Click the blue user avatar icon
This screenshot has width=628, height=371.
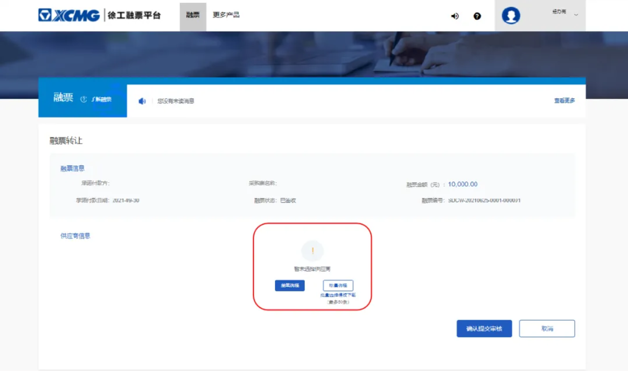(x=511, y=16)
